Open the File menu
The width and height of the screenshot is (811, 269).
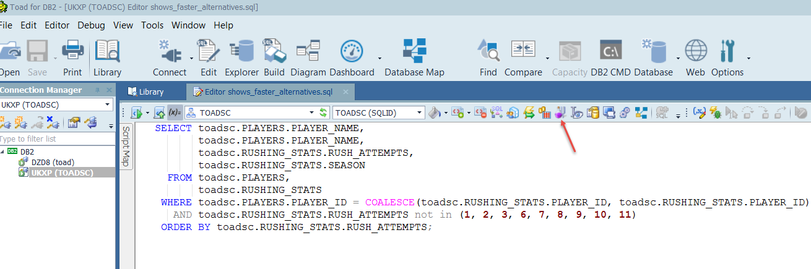pos(6,25)
